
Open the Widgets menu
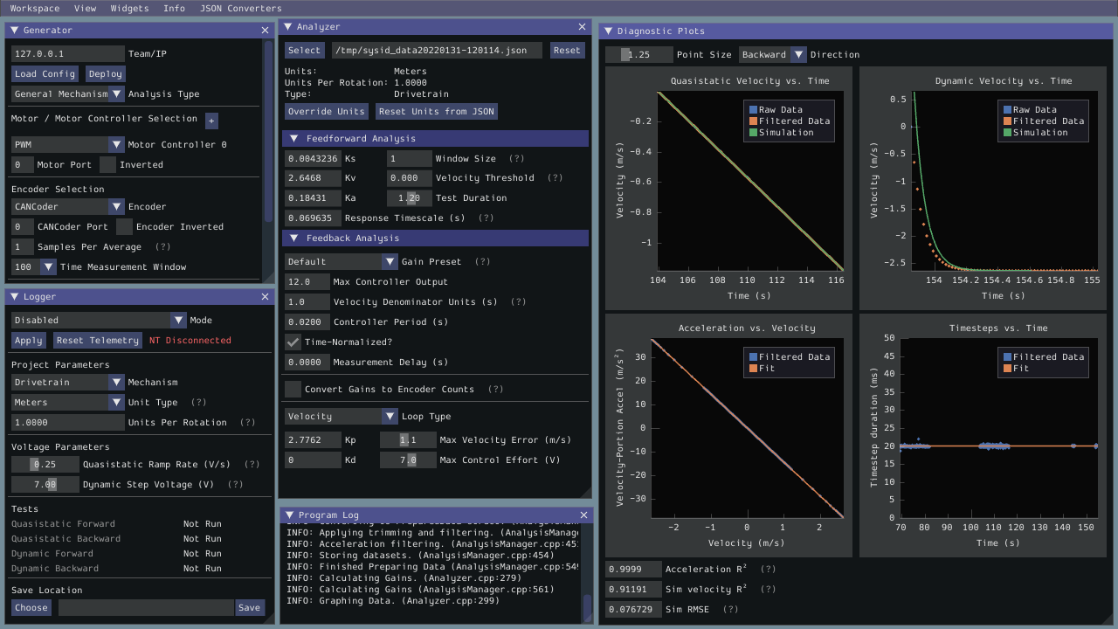129,8
